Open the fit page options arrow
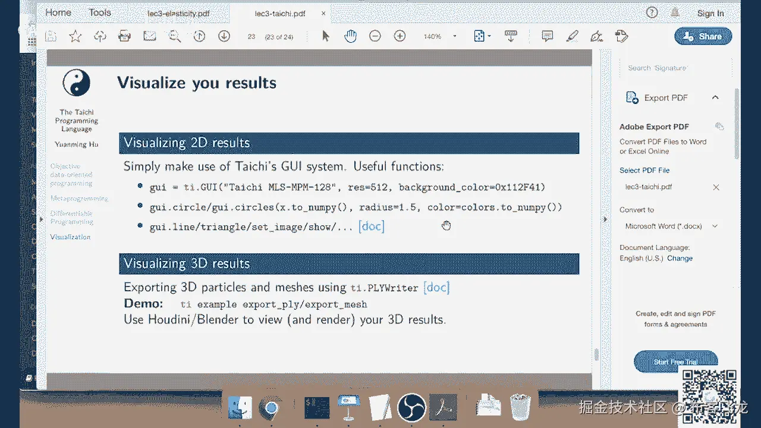Image resolution: width=761 pixels, height=428 pixels. [489, 36]
